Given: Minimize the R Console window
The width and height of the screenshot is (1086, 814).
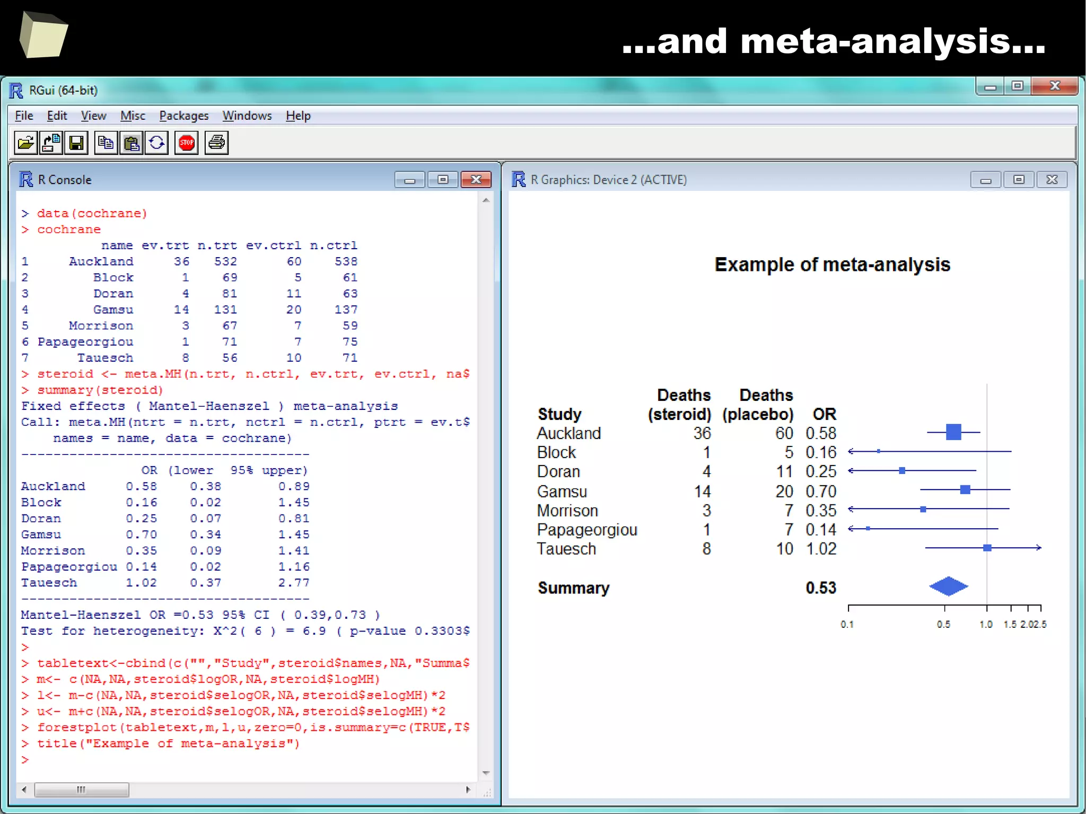Looking at the screenshot, I should [x=410, y=180].
